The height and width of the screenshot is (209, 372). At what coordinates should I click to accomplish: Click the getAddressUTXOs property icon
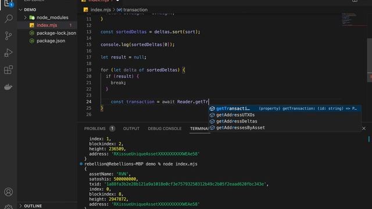[212, 115]
